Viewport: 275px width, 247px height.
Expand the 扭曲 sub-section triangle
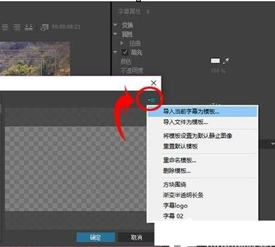(122, 43)
